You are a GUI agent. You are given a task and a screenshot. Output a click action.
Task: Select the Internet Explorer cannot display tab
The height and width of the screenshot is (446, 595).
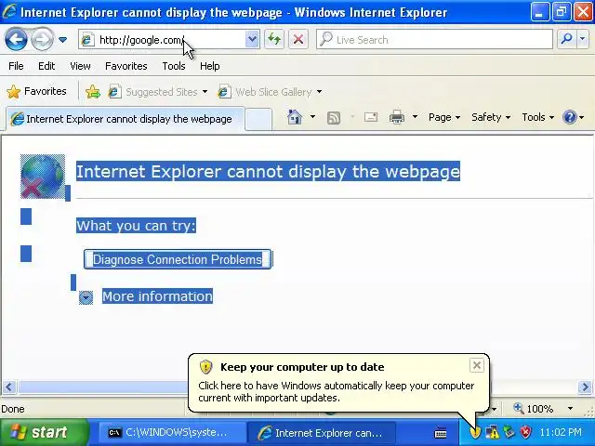[124, 119]
